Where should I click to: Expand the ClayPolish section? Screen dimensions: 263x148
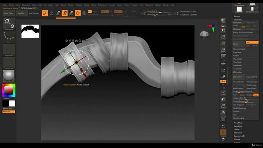[237, 62]
